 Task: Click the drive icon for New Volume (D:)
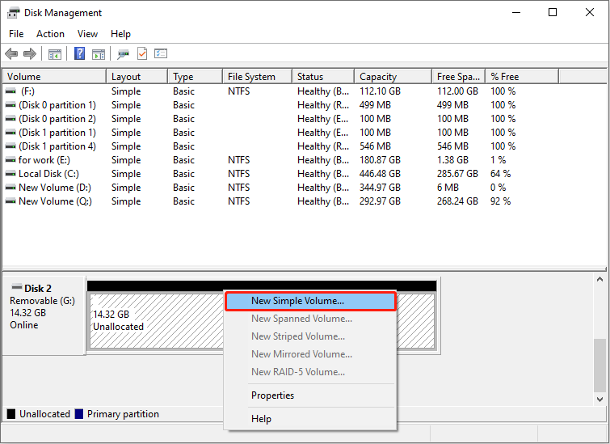tap(11, 188)
